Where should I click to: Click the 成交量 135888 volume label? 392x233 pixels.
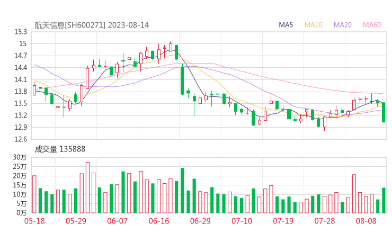point(60,149)
